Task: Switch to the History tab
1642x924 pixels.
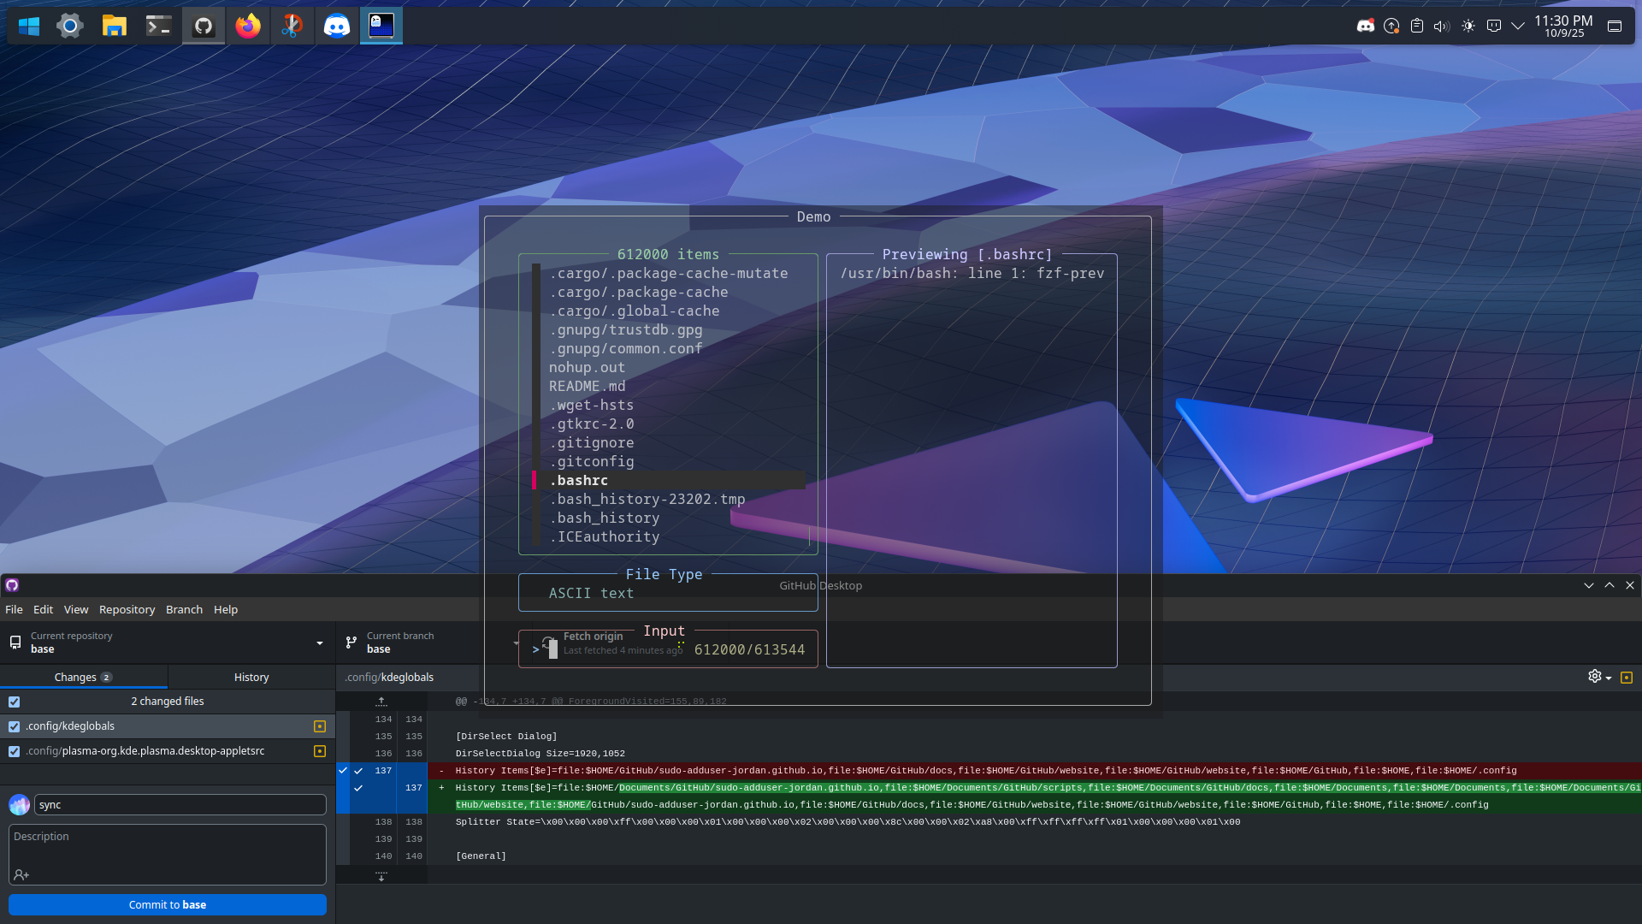Action: click(251, 677)
